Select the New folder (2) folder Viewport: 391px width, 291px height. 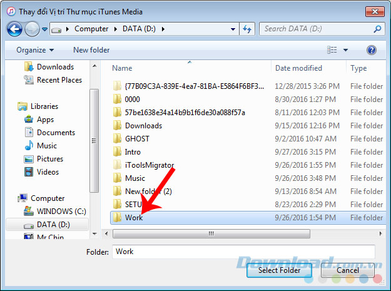(143, 191)
